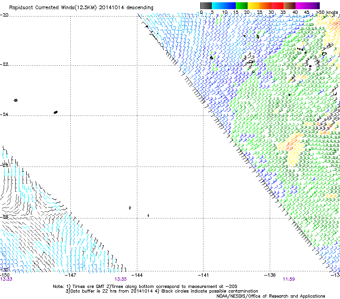Click the orange 25-30 knots color segment
This screenshot has height=299, width=340.
click(x=266, y=6)
